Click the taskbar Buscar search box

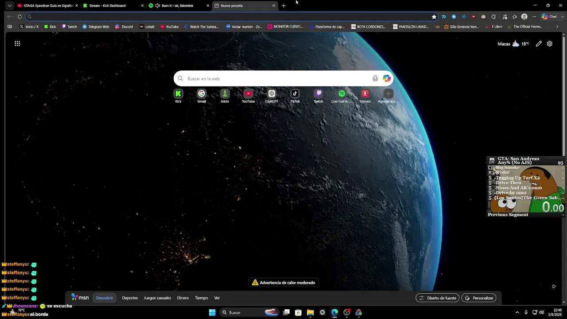(x=250, y=312)
